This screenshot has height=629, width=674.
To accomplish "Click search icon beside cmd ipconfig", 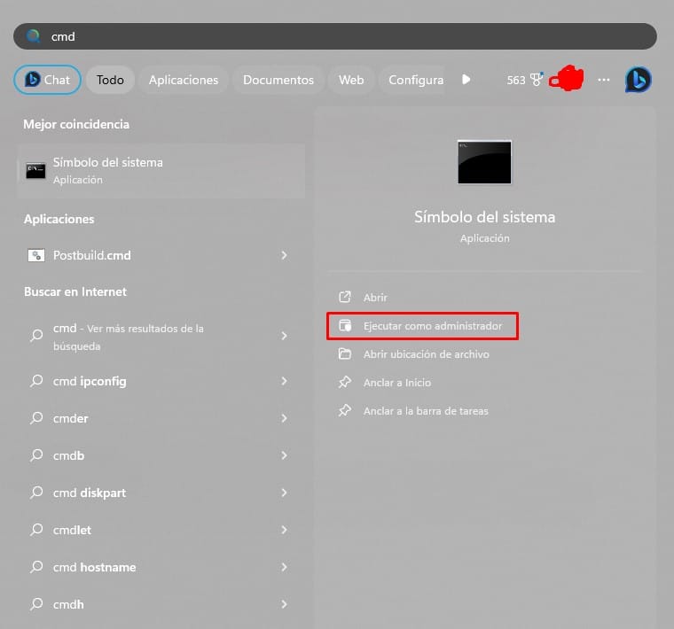I will pyautogui.click(x=36, y=381).
